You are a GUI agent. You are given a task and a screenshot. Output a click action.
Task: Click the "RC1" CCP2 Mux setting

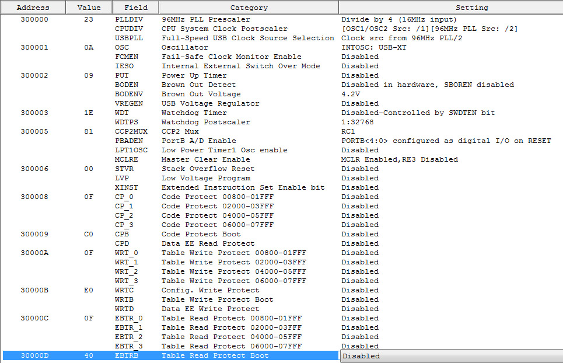(348, 131)
